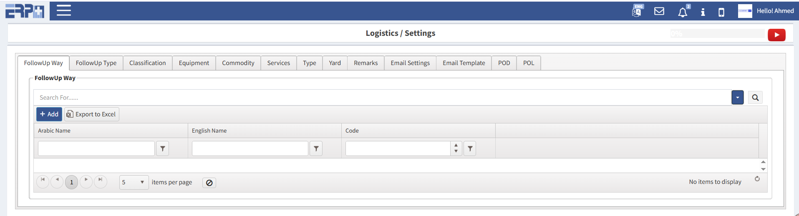Screen dimensions: 799x216
Task: Open the Commodity tab
Action: 238,63
